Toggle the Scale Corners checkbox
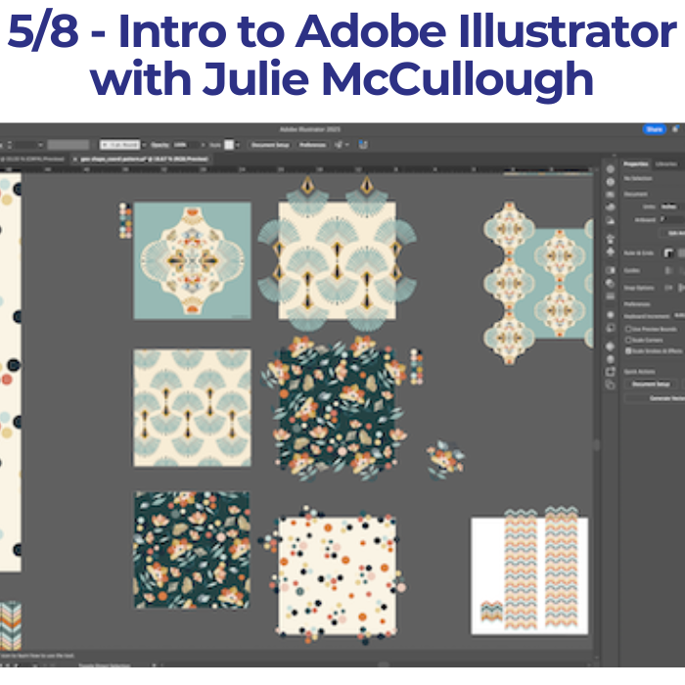Viewport: 685px width, 685px height. 628,339
